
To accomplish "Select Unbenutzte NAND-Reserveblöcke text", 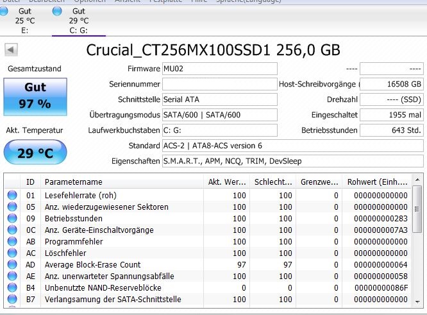I will tap(103, 288).
